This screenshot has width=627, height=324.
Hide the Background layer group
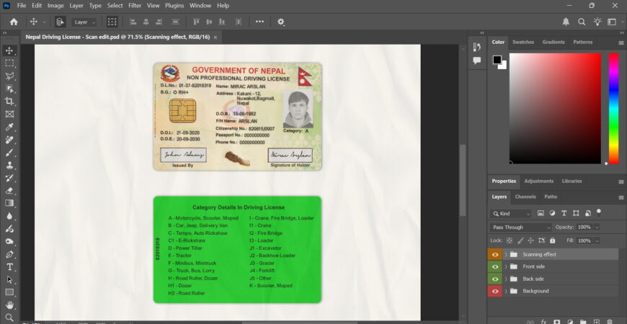pyautogui.click(x=495, y=291)
